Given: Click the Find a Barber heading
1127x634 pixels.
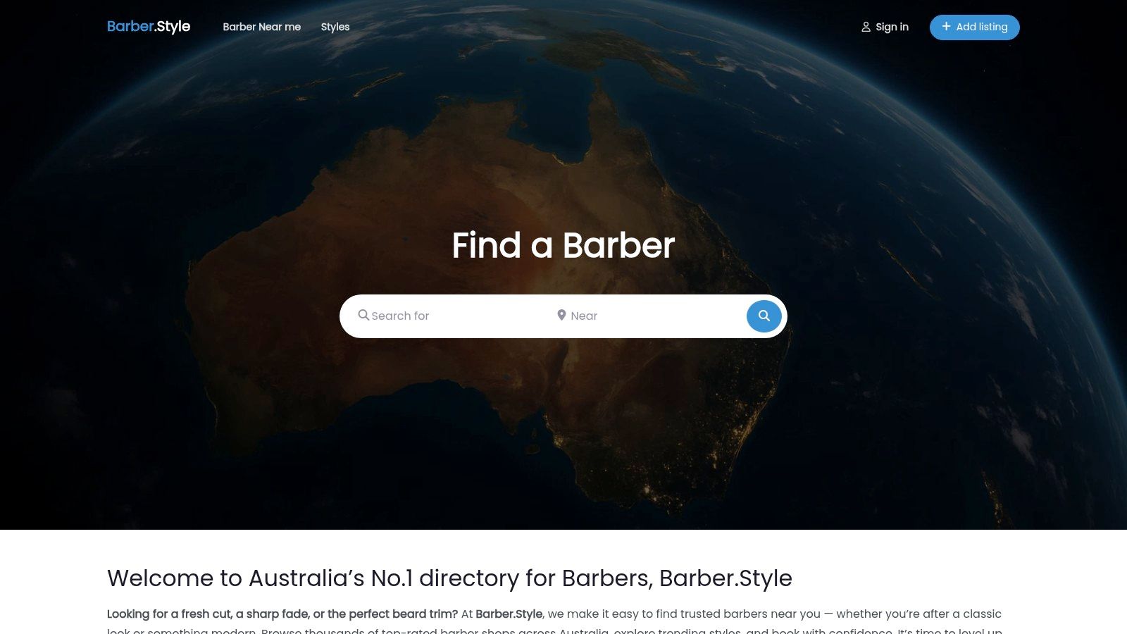Looking at the screenshot, I should pos(563,245).
